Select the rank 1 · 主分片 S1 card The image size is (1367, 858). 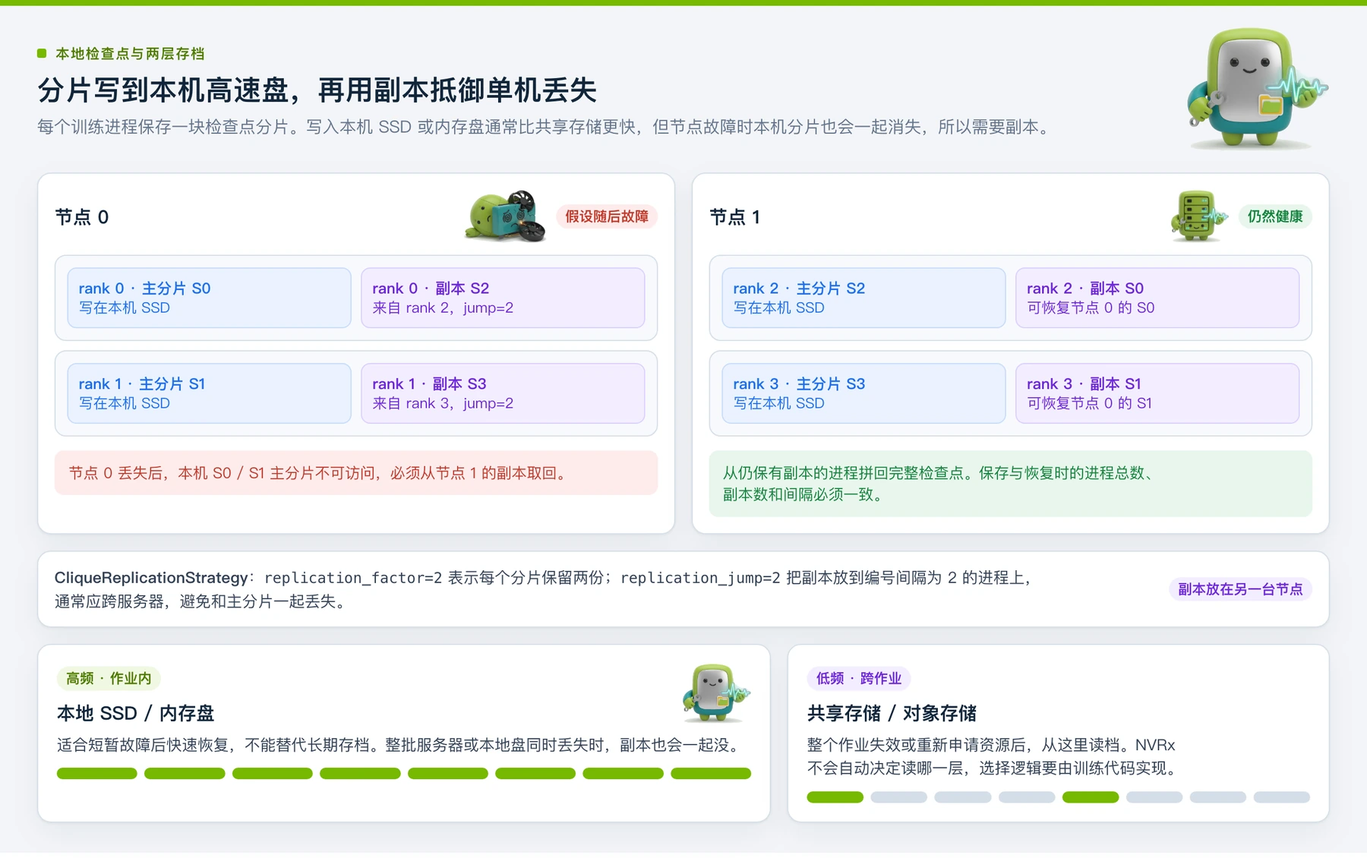tap(209, 393)
